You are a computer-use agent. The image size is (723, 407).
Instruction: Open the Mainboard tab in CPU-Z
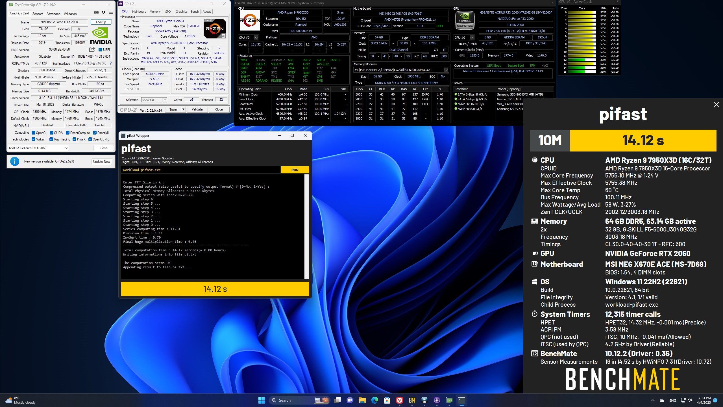coord(139,12)
